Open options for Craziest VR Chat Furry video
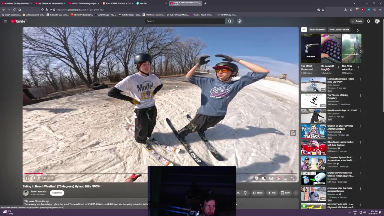This screenshot has height=216, width=384. pos(360,126)
